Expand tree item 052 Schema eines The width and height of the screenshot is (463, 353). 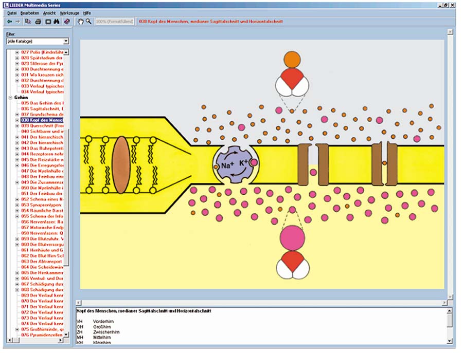coord(17,199)
